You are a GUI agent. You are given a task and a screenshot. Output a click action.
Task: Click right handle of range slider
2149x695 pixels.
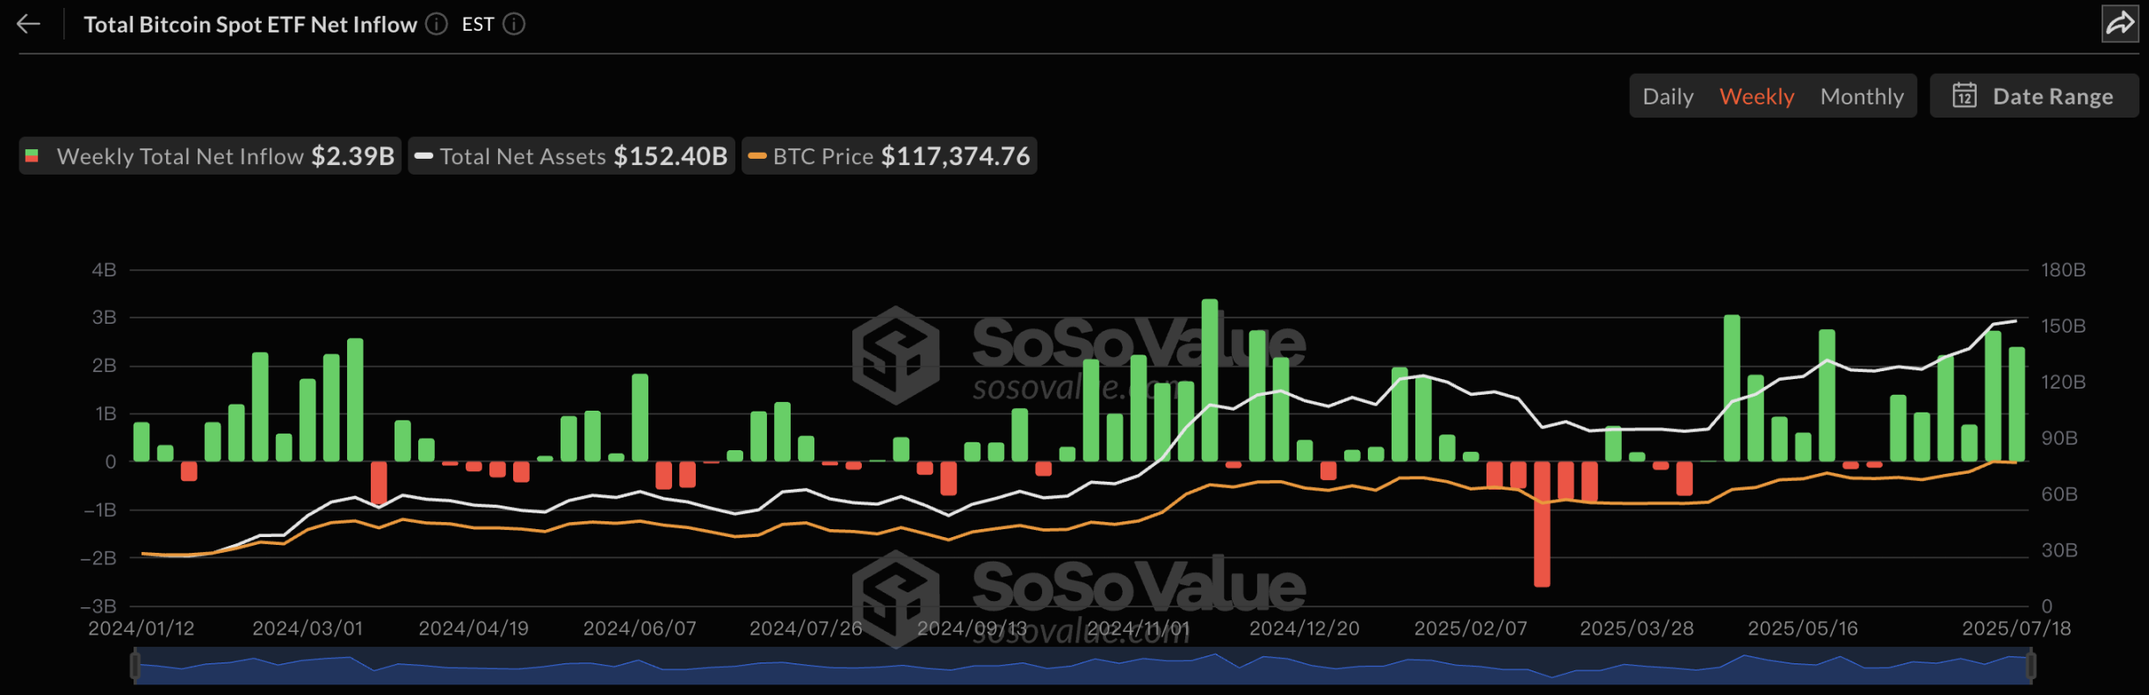[x=2030, y=666]
